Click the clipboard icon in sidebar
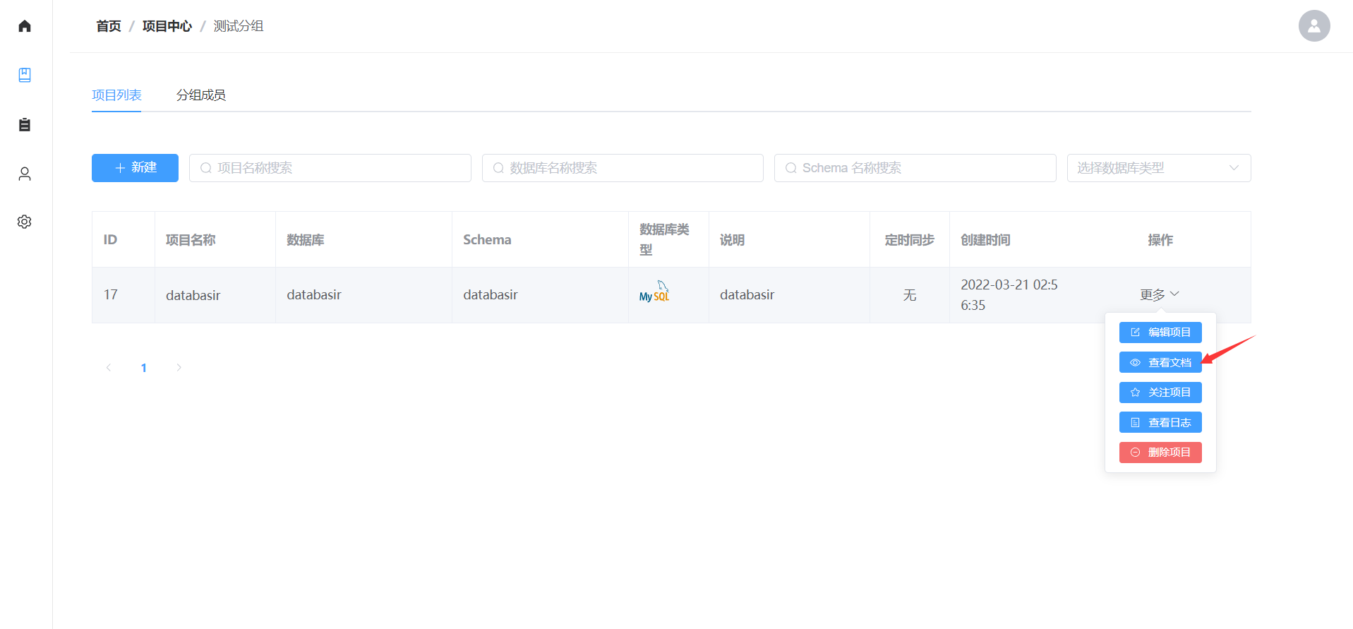Viewport: 1353px width, 629px height. tap(25, 125)
